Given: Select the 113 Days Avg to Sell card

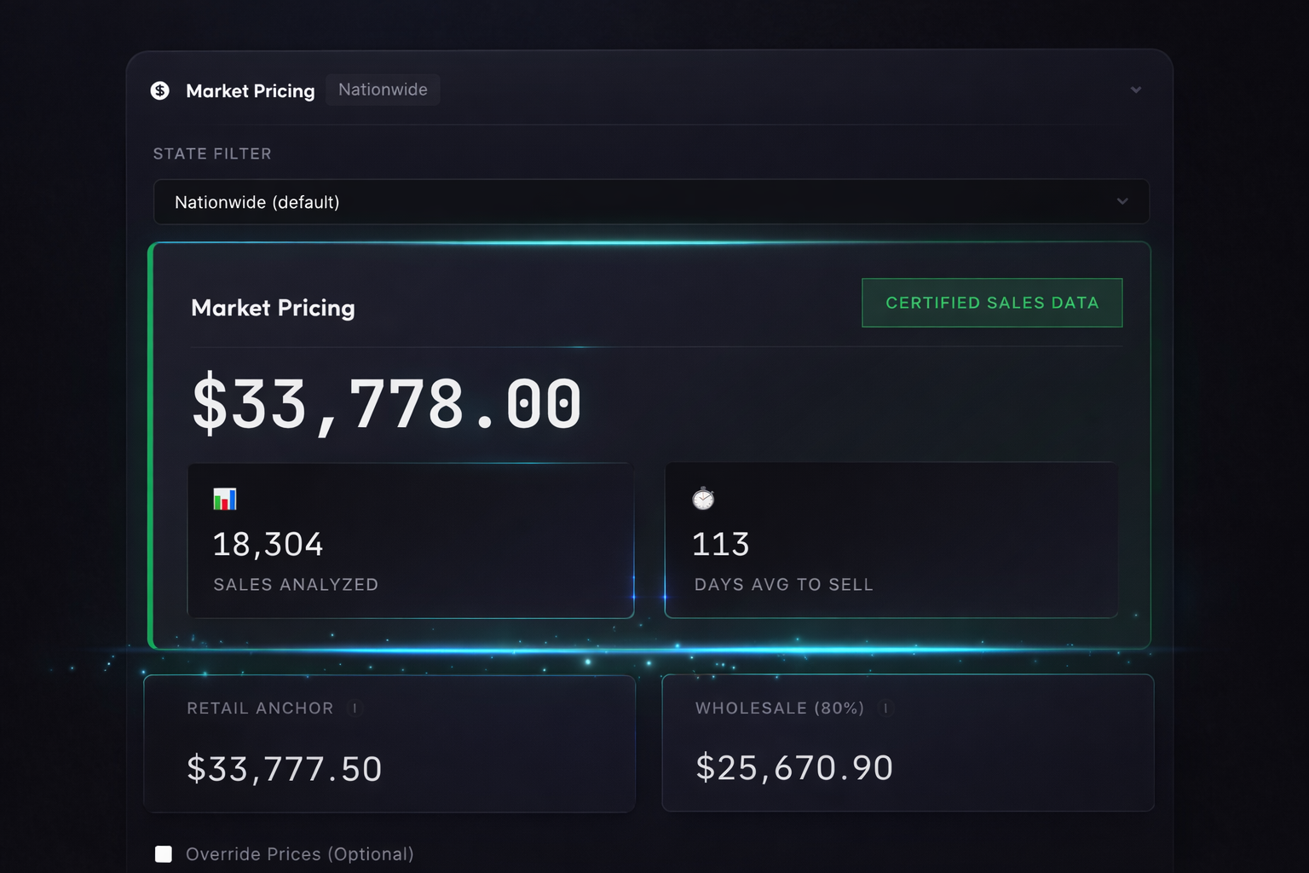Looking at the screenshot, I should pyautogui.click(x=891, y=541).
